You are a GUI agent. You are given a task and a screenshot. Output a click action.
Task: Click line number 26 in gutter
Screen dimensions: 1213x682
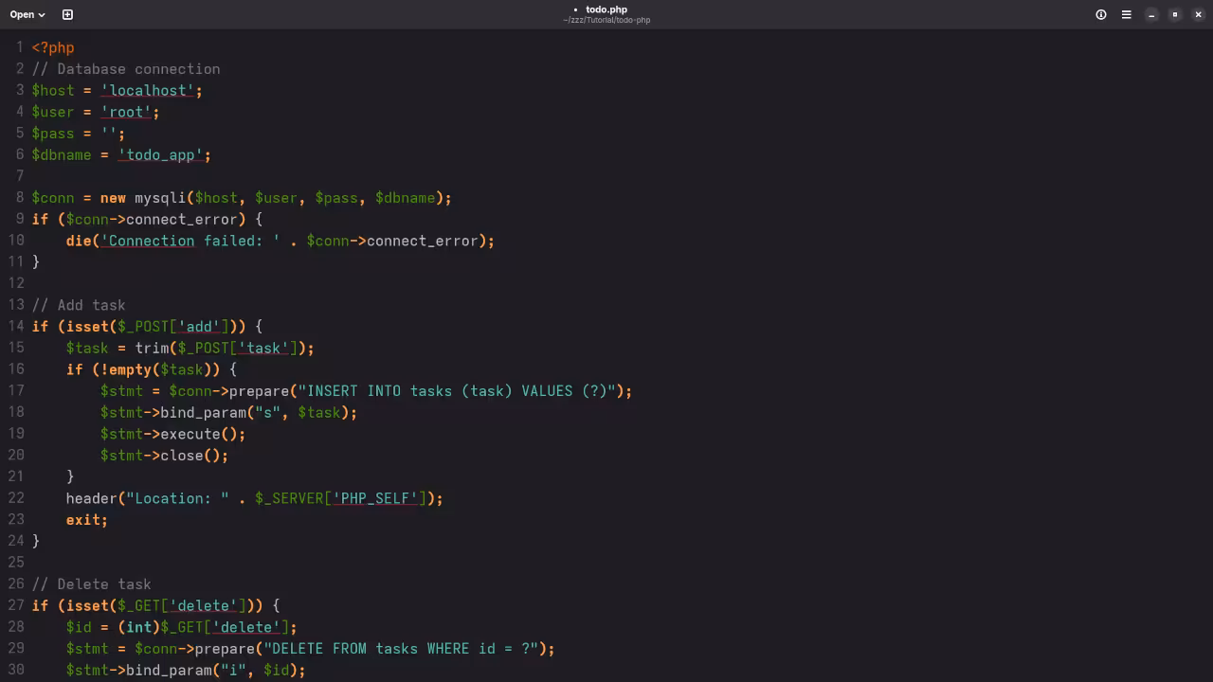click(x=16, y=584)
